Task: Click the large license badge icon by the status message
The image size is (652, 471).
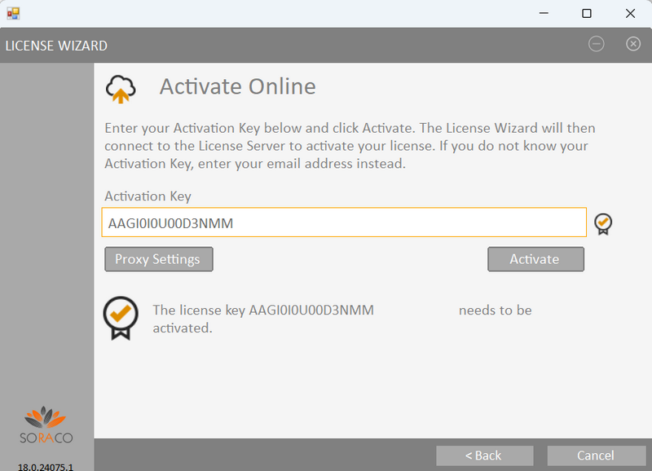Action: [120, 317]
